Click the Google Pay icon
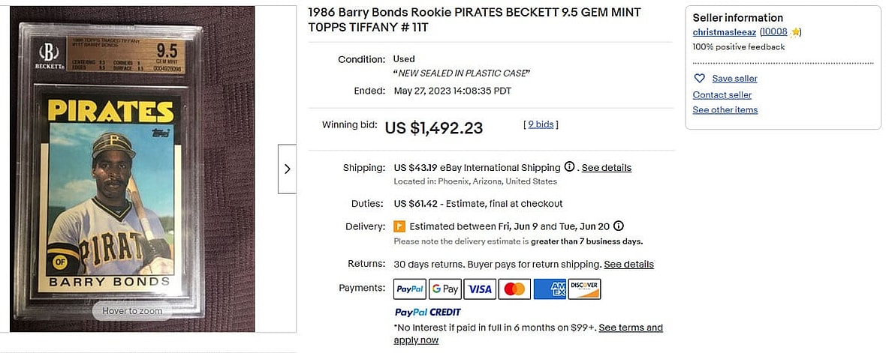The image size is (886, 353). (x=445, y=289)
